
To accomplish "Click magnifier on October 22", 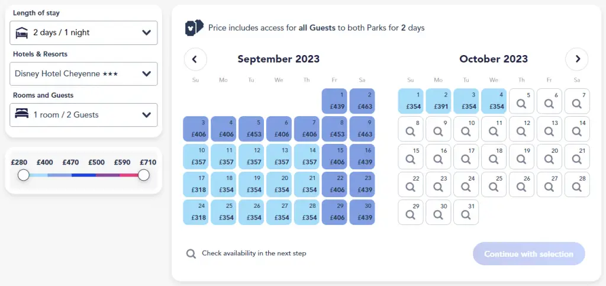I will [410, 188].
